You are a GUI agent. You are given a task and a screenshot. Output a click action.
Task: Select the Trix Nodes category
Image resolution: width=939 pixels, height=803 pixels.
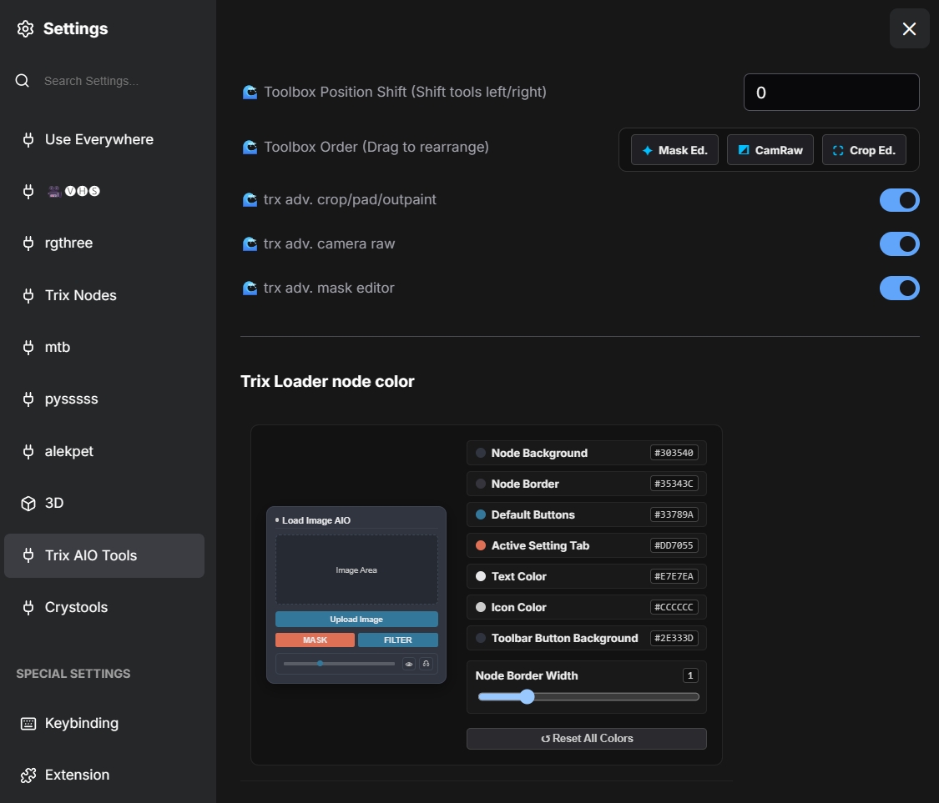tap(104, 295)
